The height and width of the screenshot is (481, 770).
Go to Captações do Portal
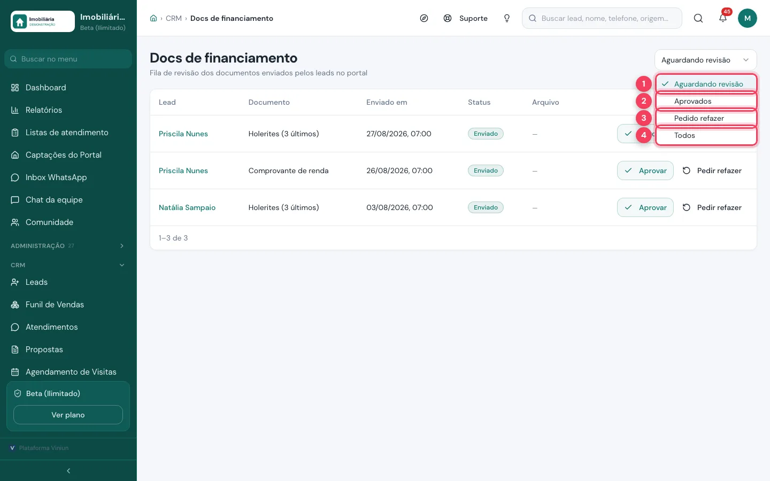(x=68, y=155)
